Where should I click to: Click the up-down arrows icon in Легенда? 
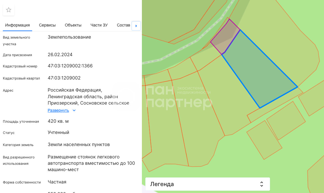pos(261,184)
